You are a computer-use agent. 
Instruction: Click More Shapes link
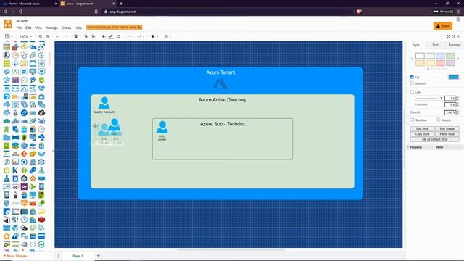click(16, 256)
